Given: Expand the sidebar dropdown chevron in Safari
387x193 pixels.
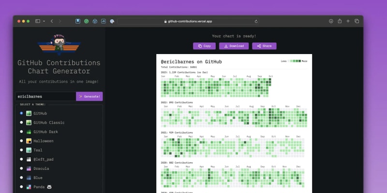Looking at the screenshot, I should [44, 21].
